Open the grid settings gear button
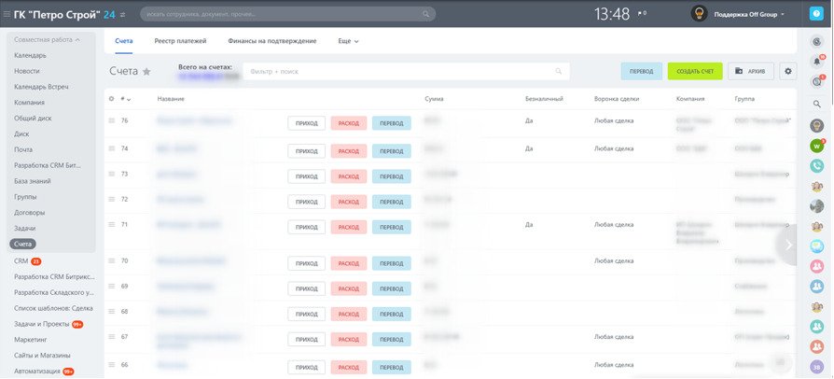This screenshot has width=834, height=379. (787, 71)
